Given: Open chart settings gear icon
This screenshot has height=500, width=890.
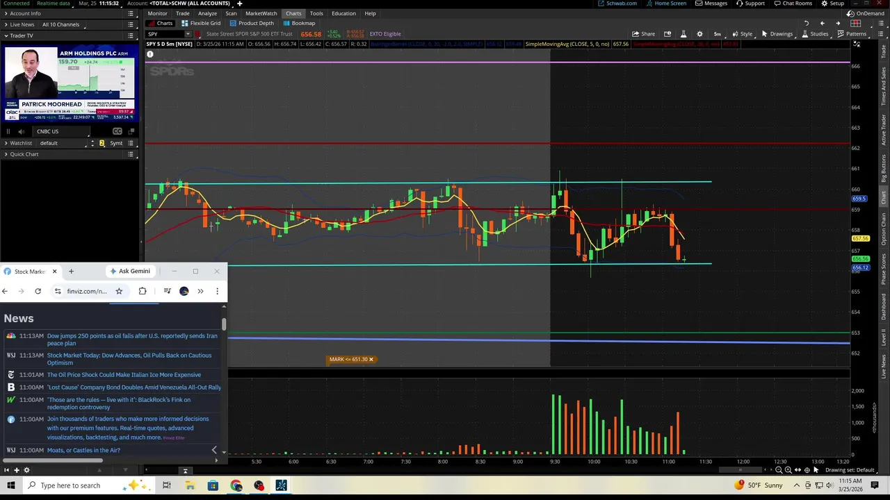Looking at the screenshot, I should click(699, 33).
